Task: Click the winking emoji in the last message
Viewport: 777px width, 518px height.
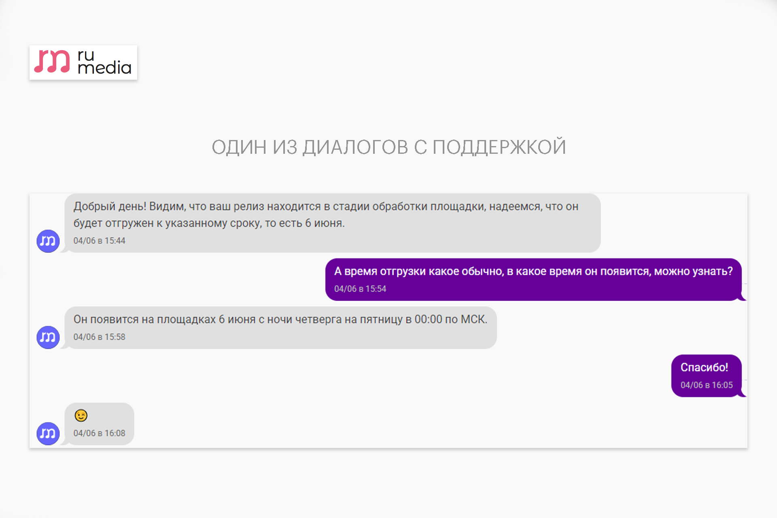Action: 81,416
